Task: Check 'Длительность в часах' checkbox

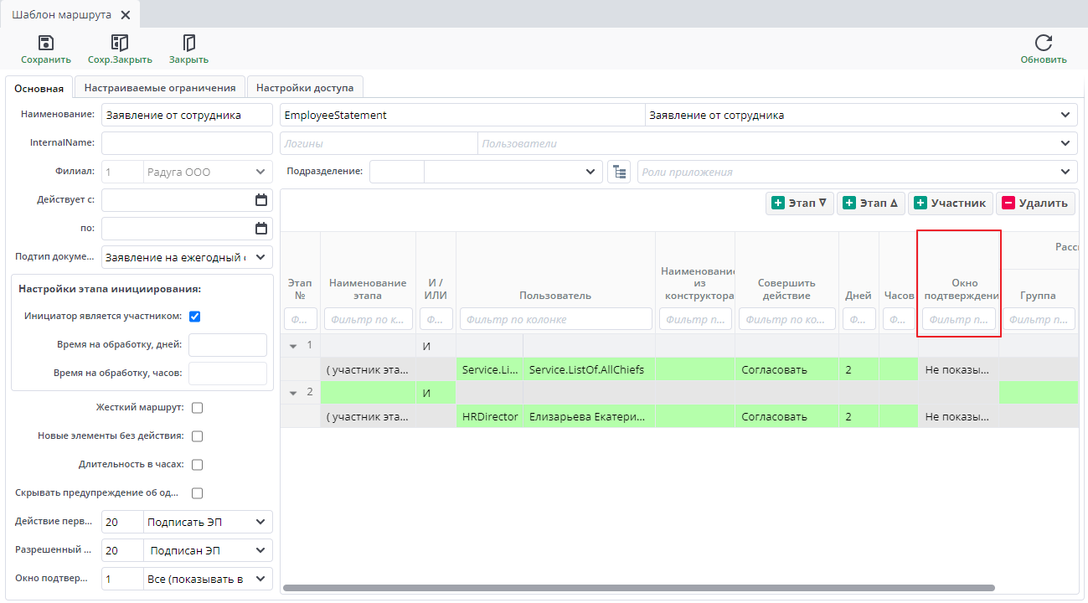Action: [x=198, y=465]
